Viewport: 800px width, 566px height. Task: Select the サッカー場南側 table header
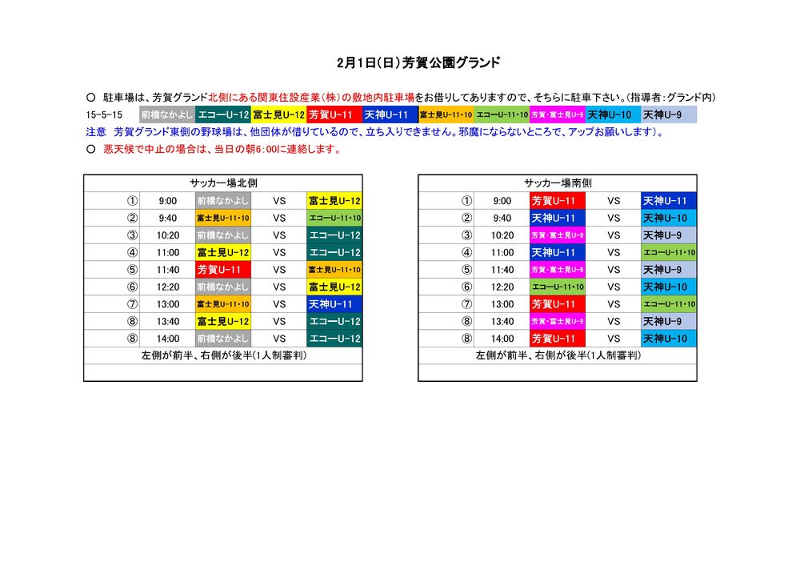point(558,183)
